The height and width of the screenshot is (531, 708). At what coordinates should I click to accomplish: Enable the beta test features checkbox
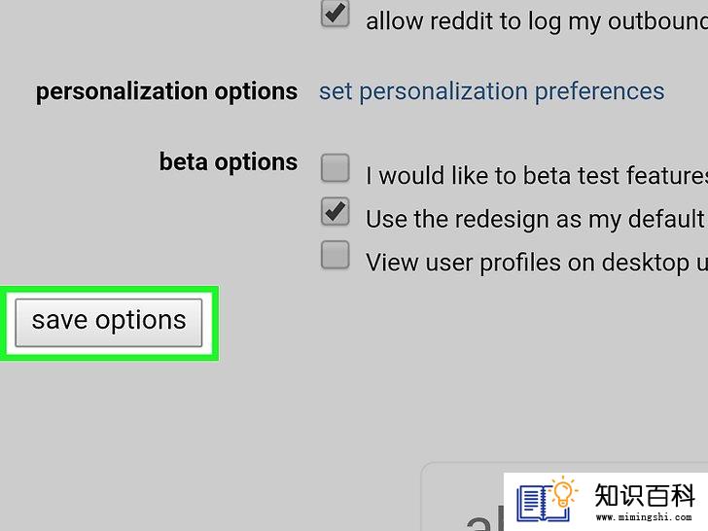(x=335, y=168)
